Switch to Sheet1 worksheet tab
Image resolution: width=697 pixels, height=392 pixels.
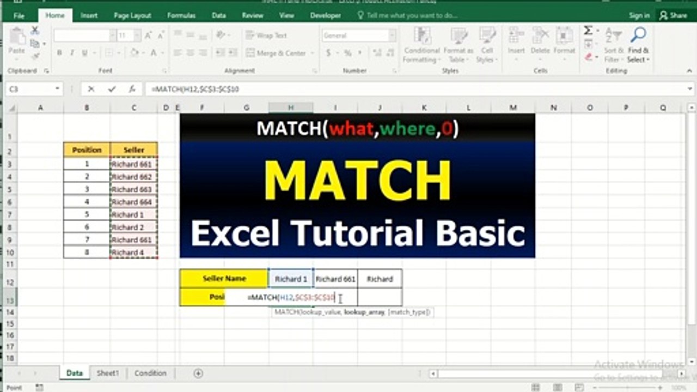tap(107, 373)
